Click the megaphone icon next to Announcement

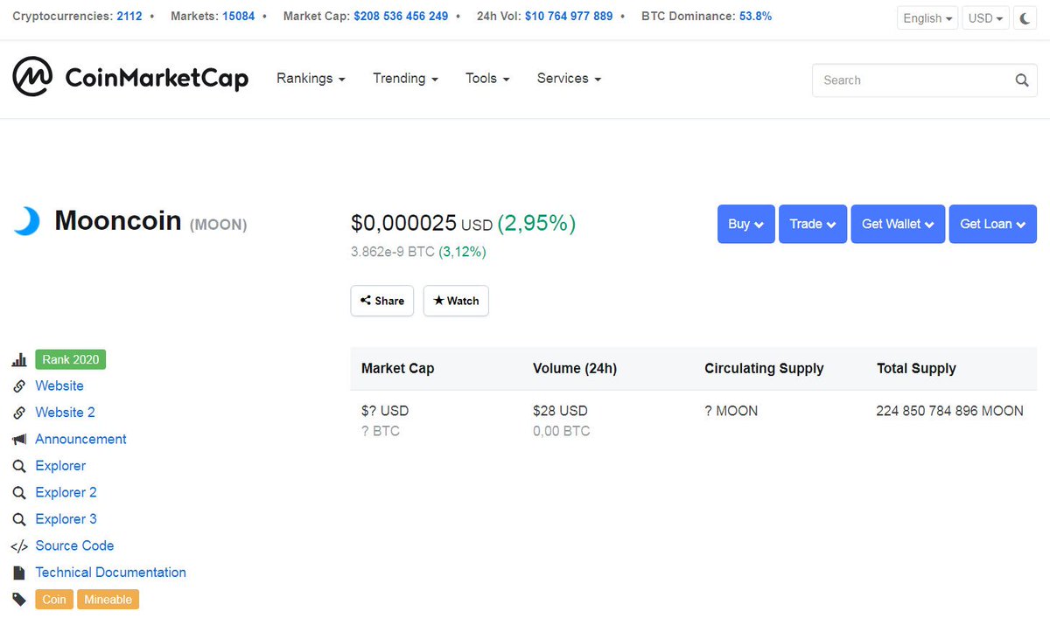point(19,439)
